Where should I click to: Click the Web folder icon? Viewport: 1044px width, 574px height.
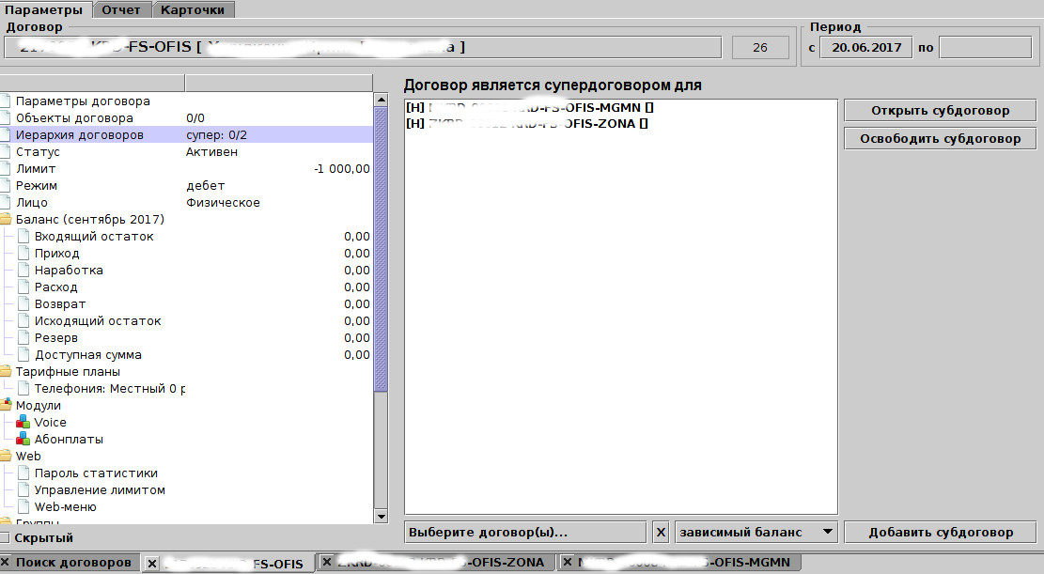point(6,457)
